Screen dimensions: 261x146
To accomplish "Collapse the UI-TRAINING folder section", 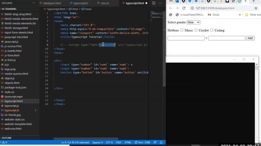I will [x=9, y=9].
